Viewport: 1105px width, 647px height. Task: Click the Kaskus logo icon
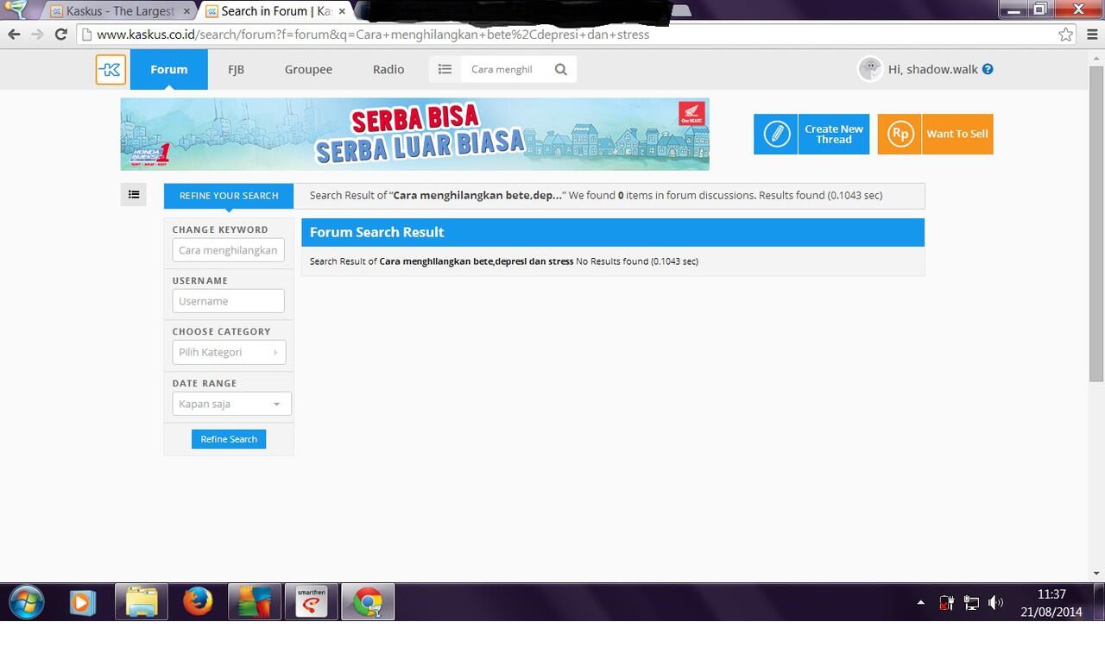(110, 70)
